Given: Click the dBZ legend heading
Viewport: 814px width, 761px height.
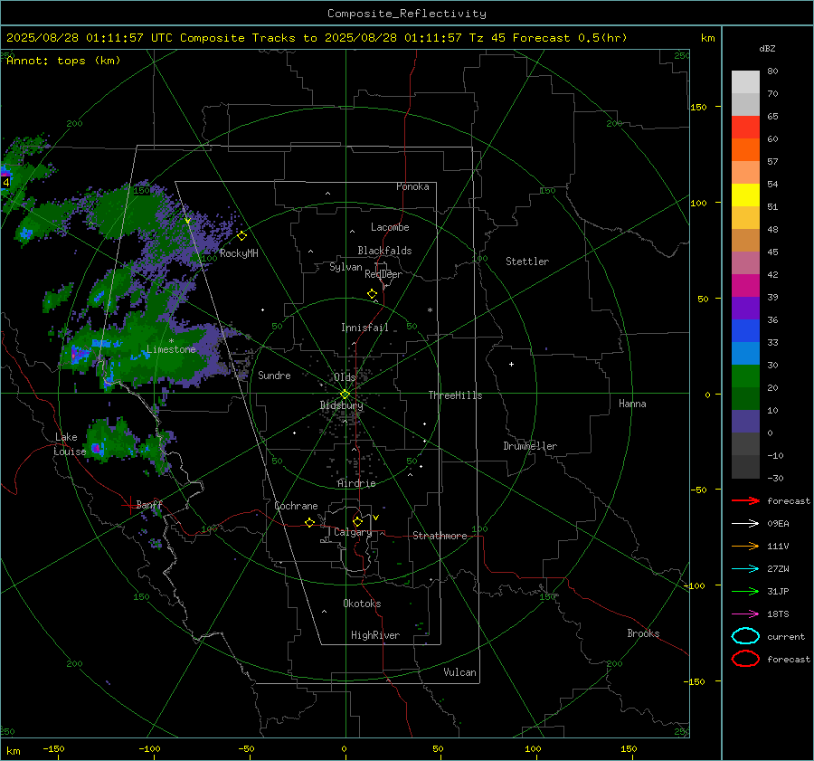Looking at the screenshot, I should pyautogui.click(x=767, y=48).
